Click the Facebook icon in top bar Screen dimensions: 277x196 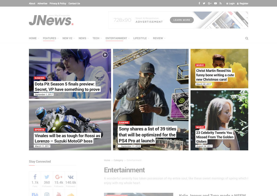pyautogui.click(x=199, y=3)
